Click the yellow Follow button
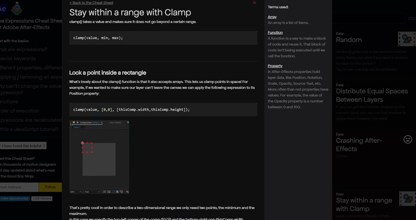 point(50,187)
